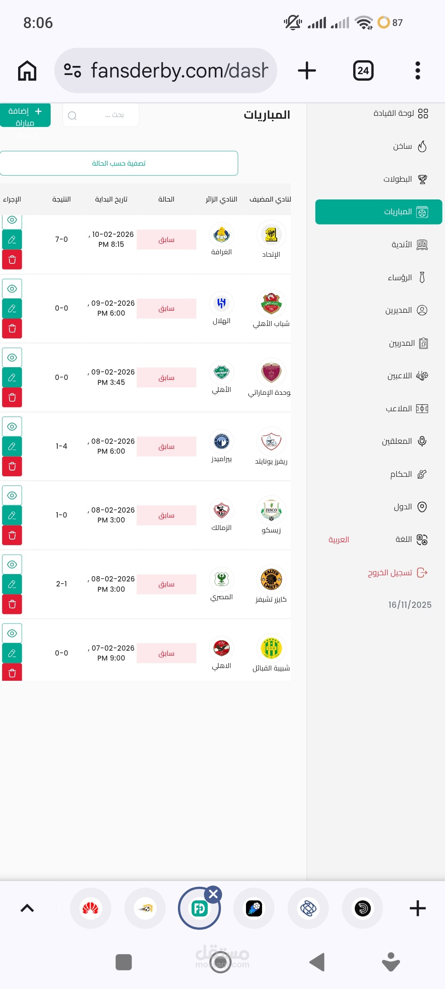Edit the كايزر تشيفز match row
Image resolution: width=445 pixels, height=989 pixels.
(x=12, y=584)
